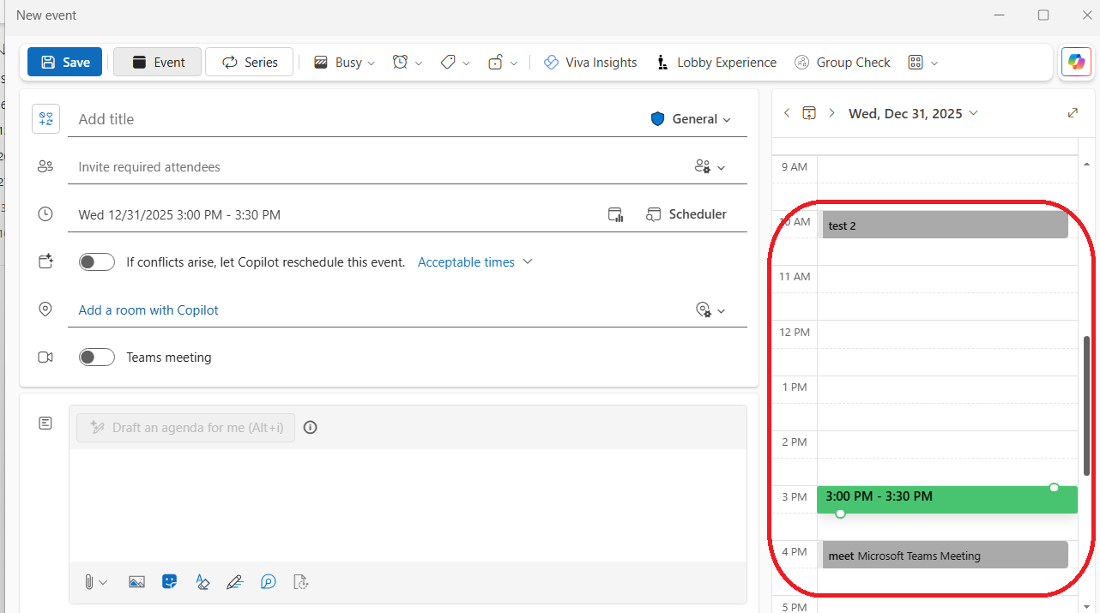This screenshot has width=1100, height=613.
Task: Open attendee response options dropdown
Action: pos(710,167)
